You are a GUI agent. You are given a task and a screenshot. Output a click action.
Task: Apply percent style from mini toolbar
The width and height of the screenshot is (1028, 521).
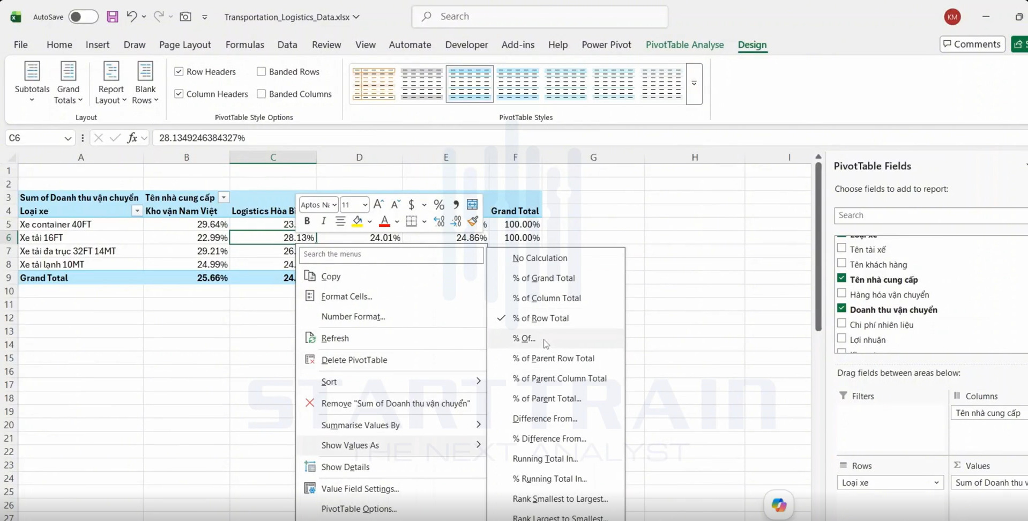[x=439, y=204]
